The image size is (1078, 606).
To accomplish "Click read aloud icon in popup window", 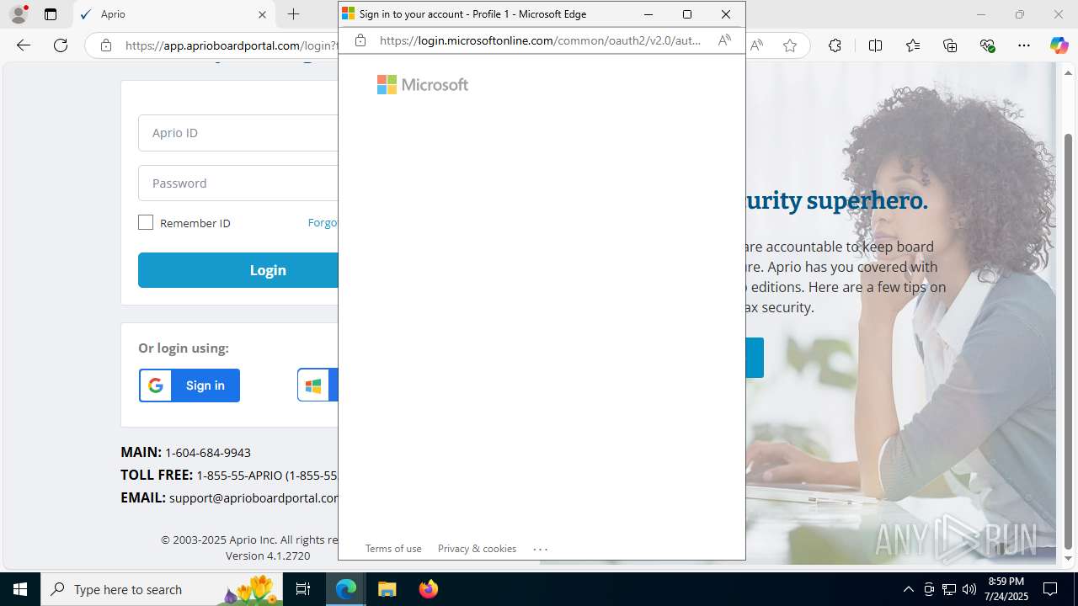I will (x=724, y=40).
